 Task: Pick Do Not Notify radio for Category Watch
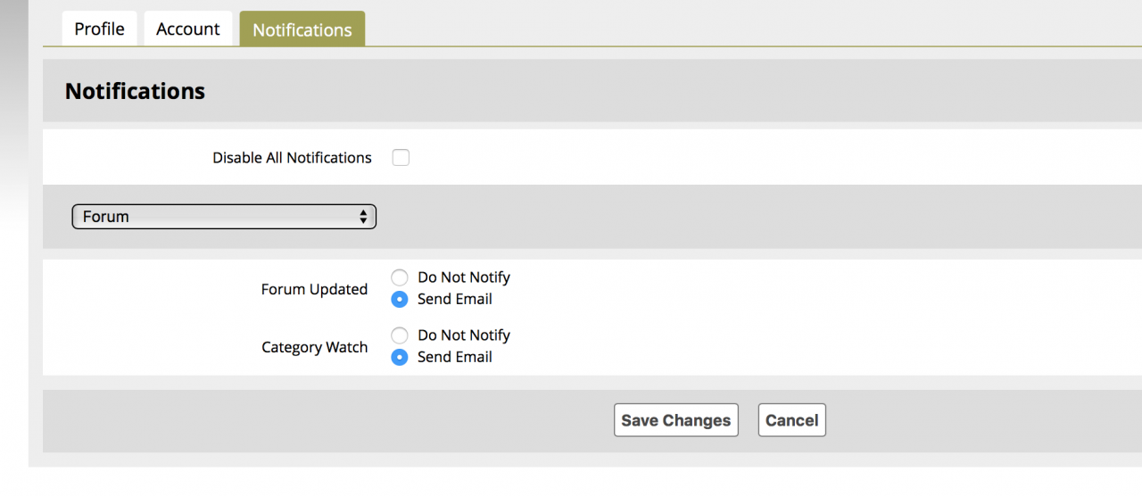(401, 335)
